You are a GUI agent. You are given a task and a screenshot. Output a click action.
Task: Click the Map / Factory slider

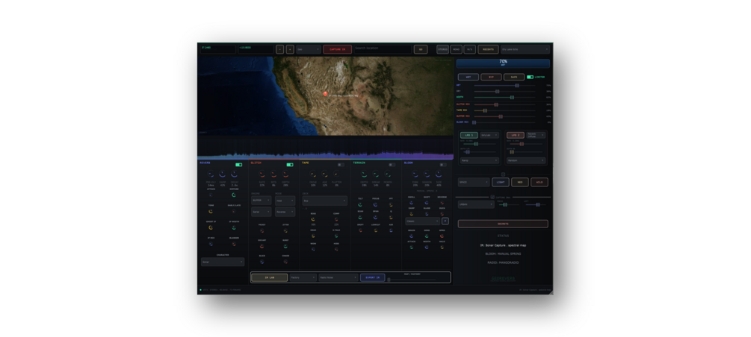(412, 280)
